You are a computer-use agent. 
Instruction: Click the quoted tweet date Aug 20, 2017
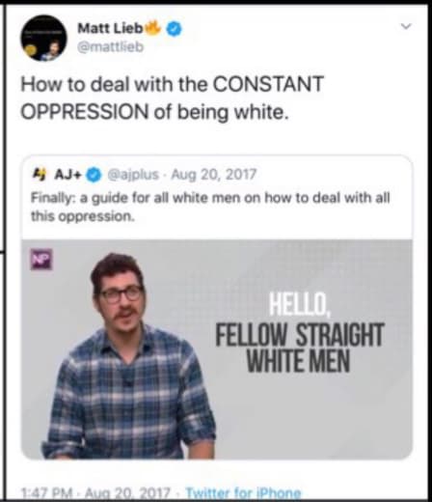[214, 175]
